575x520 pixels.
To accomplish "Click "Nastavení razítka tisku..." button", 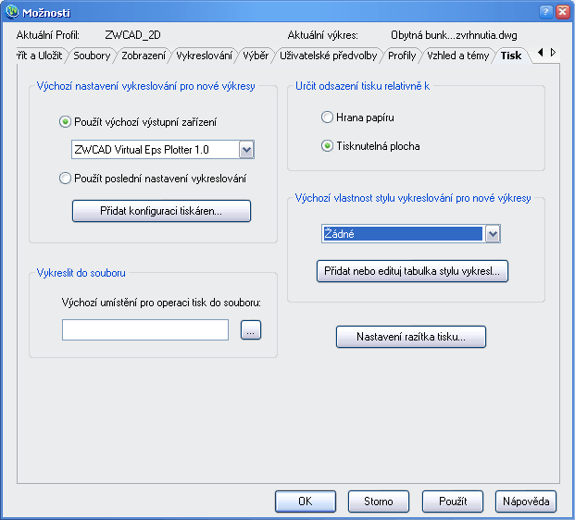I will pos(410,337).
